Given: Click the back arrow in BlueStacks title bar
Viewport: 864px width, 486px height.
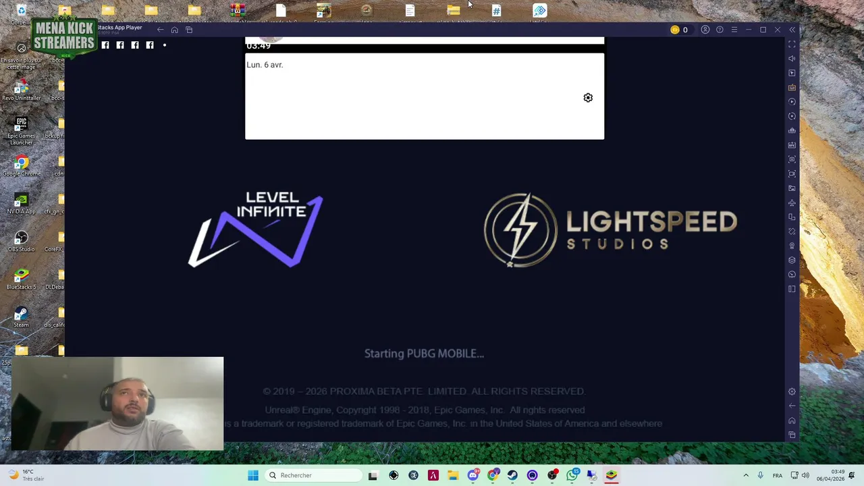Looking at the screenshot, I should coord(160,30).
